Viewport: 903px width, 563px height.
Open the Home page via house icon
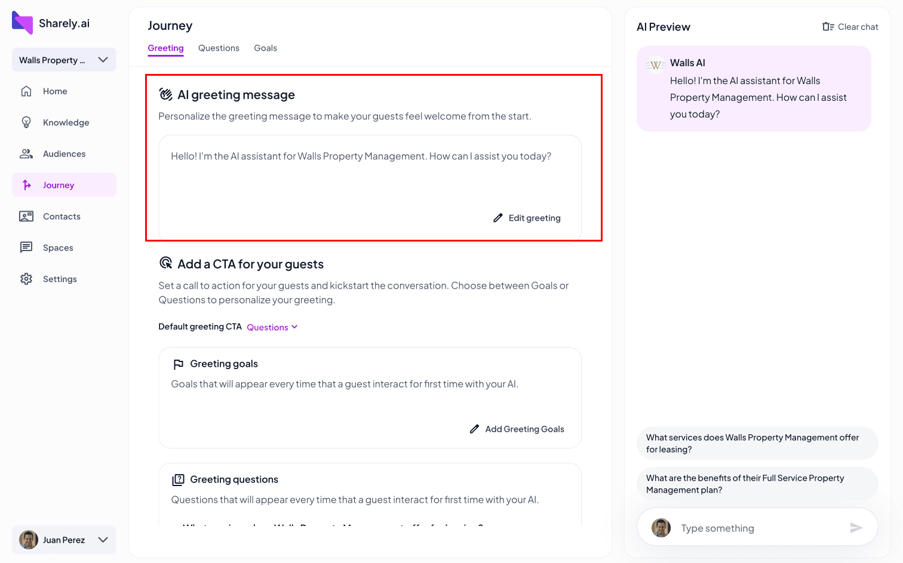click(26, 91)
